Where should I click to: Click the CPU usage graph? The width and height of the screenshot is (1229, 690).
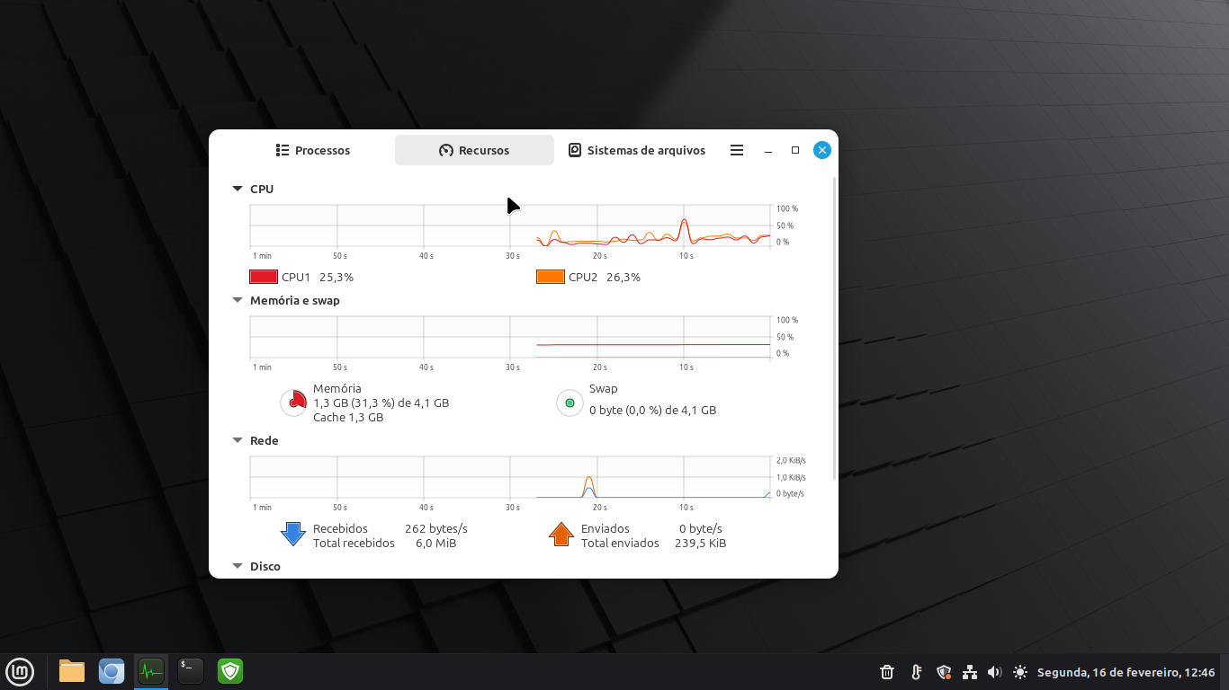510,226
